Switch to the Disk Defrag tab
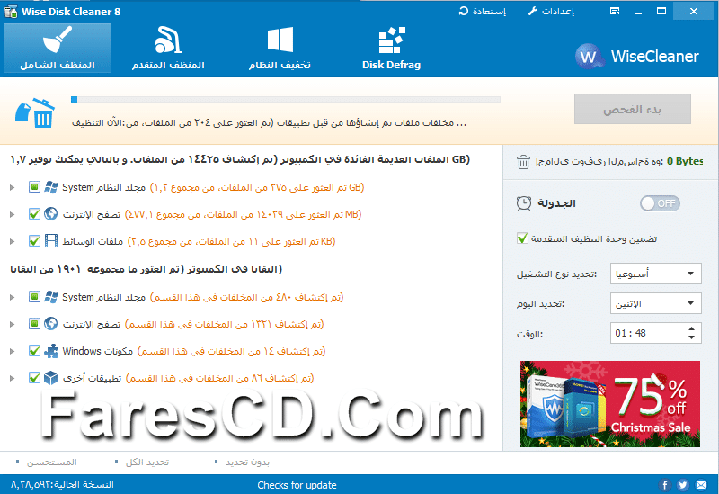This screenshot has width=719, height=494. [x=391, y=49]
